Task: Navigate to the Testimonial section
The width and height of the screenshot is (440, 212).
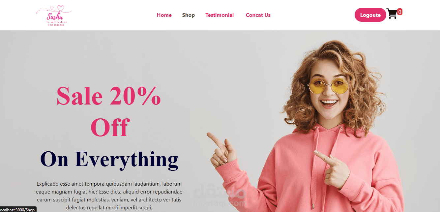Action: [x=220, y=15]
